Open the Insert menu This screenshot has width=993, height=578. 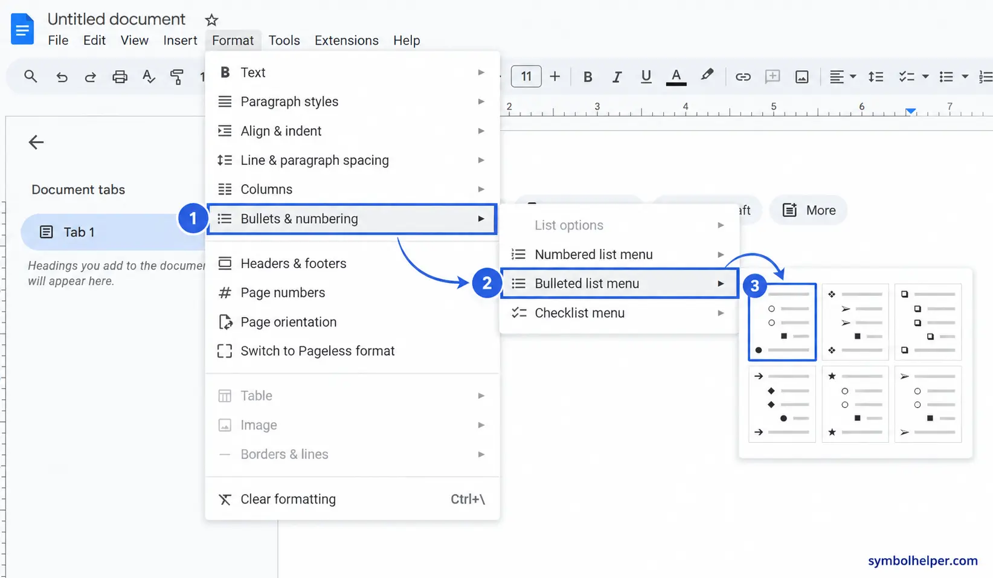tap(180, 40)
